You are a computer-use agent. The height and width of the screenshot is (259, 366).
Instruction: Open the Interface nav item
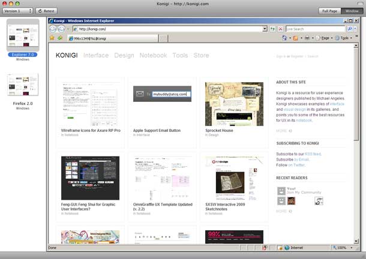[x=96, y=55]
